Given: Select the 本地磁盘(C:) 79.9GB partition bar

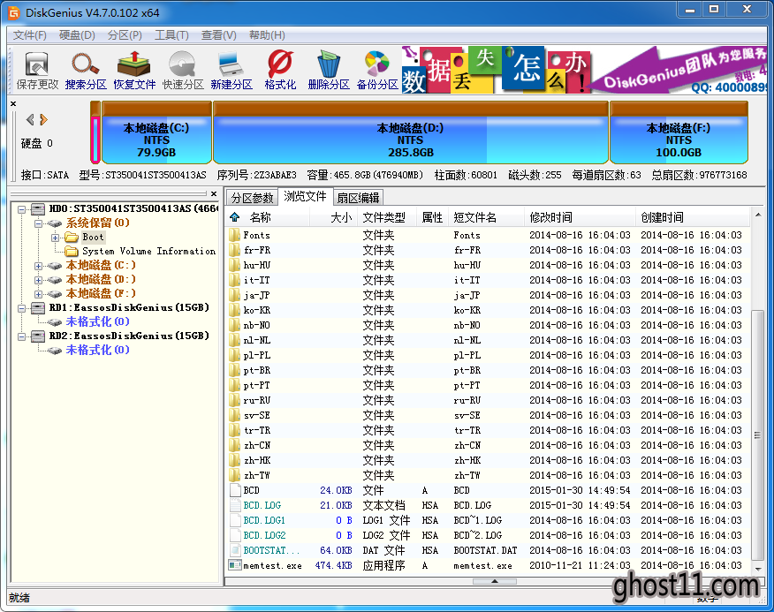Looking at the screenshot, I should tap(156, 132).
